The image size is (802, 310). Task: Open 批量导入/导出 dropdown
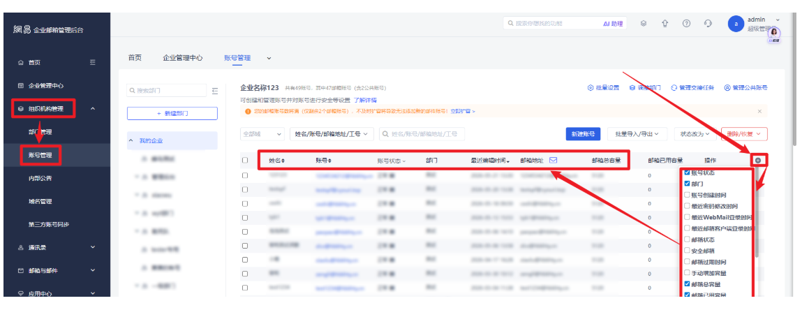[637, 134]
